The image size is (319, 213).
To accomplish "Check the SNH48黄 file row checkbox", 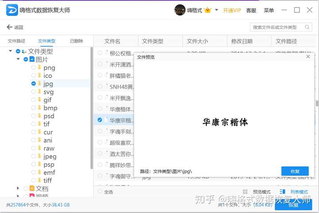I will 100,86.
